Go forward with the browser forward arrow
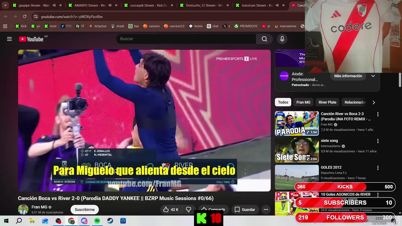Image resolution: width=402 pixels, height=226 pixels. (15, 16)
